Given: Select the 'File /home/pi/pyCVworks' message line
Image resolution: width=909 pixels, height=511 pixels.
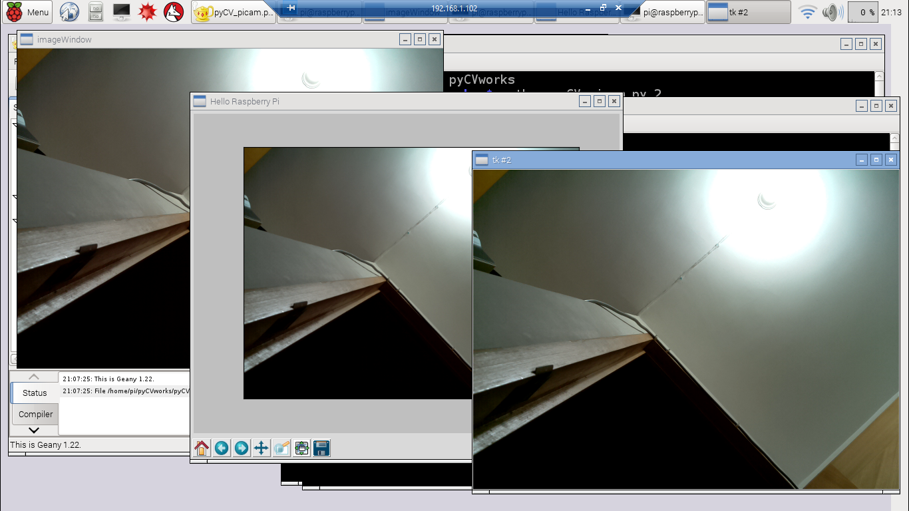Looking at the screenshot, I should [x=126, y=391].
